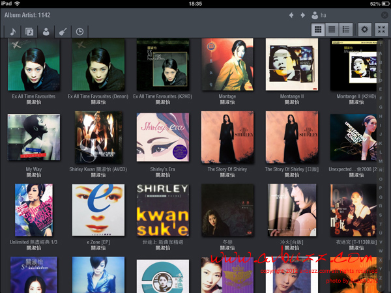Go to previous with left arrow

292,14
